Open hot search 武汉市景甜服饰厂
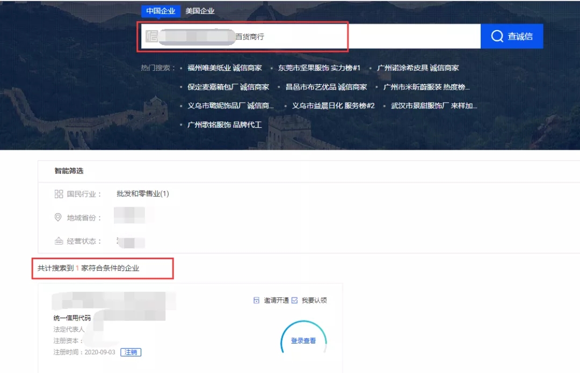The image size is (580, 373). pos(434,106)
